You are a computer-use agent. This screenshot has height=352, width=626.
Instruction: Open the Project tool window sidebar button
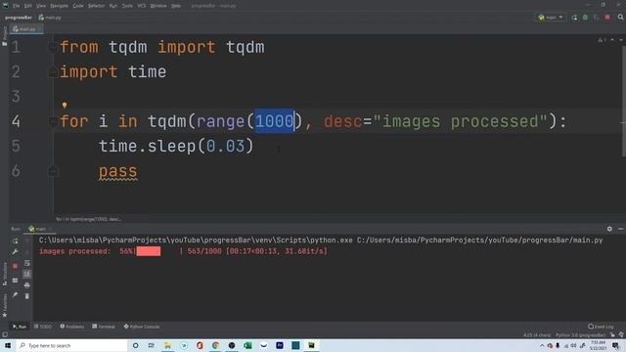coord(4,36)
